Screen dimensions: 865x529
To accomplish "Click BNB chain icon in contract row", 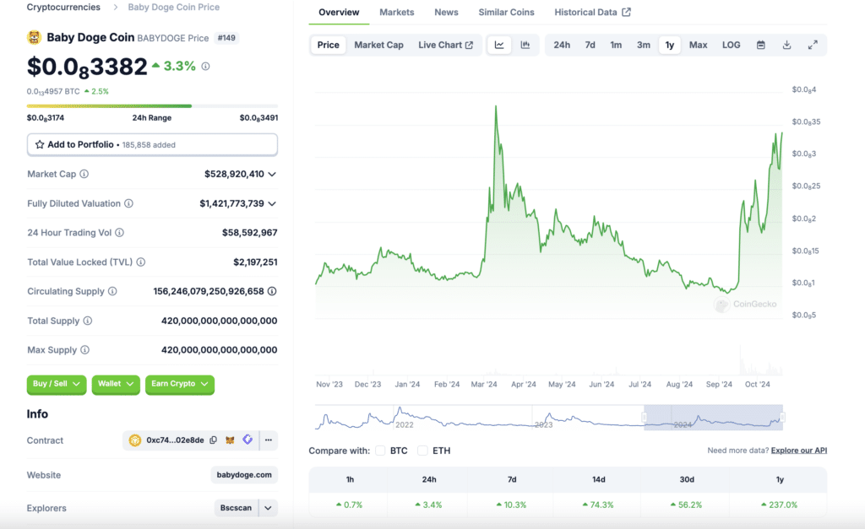I will pos(134,440).
